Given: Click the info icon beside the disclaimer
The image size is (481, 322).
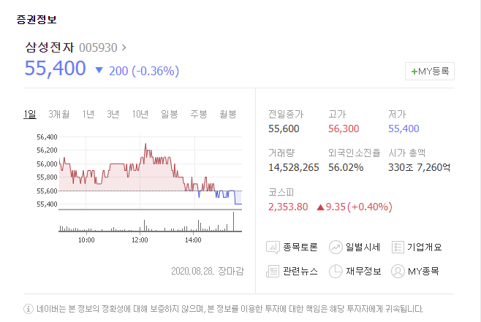Looking at the screenshot, I should pos(29,308).
